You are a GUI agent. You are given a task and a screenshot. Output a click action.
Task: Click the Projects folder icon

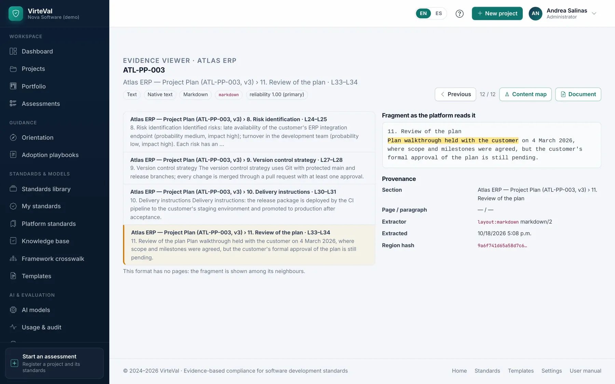tap(13, 69)
